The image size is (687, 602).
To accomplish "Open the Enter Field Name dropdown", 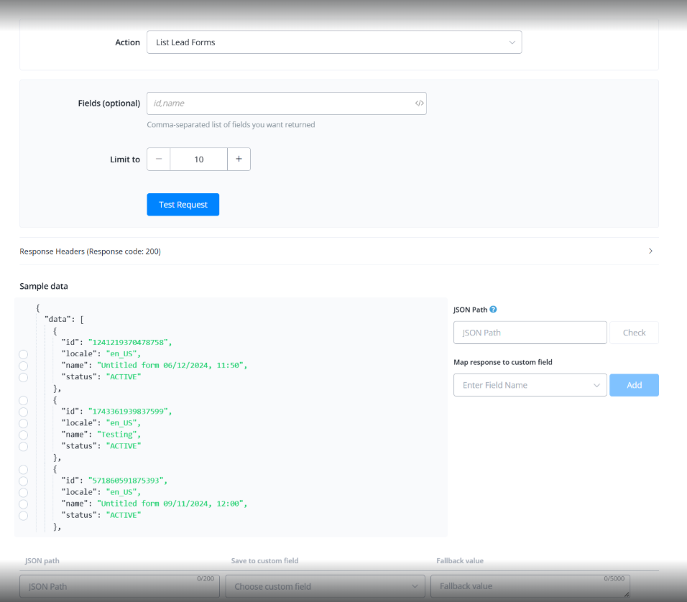I will pos(530,385).
